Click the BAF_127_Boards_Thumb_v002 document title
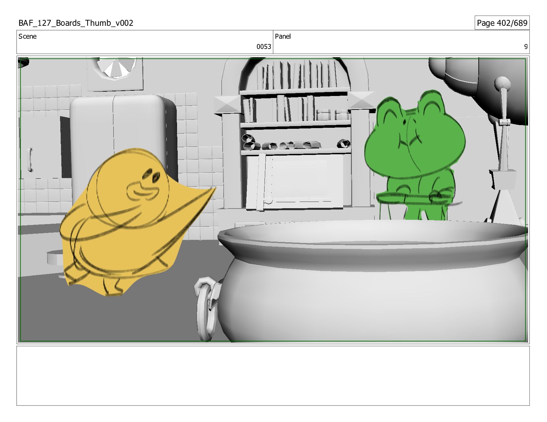Image resolution: width=547 pixels, height=422 pixels. 76,23
